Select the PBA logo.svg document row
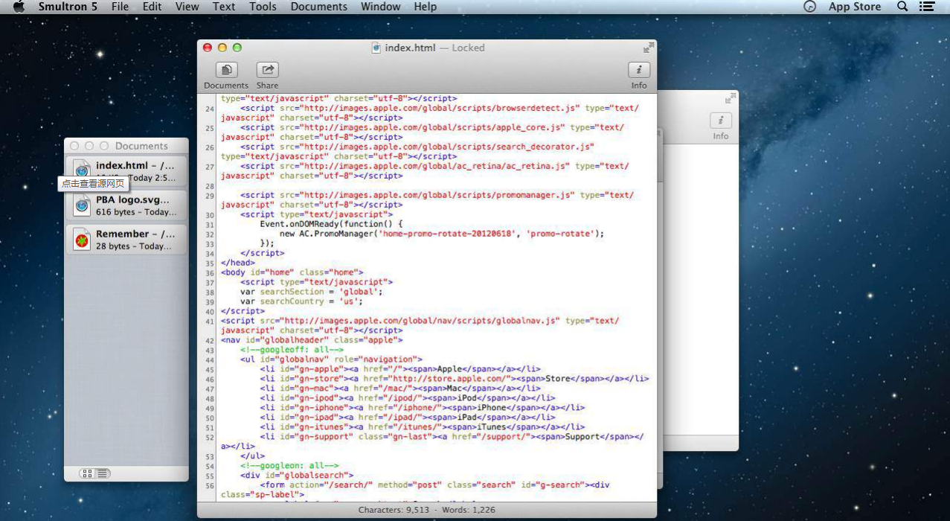 pos(126,205)
